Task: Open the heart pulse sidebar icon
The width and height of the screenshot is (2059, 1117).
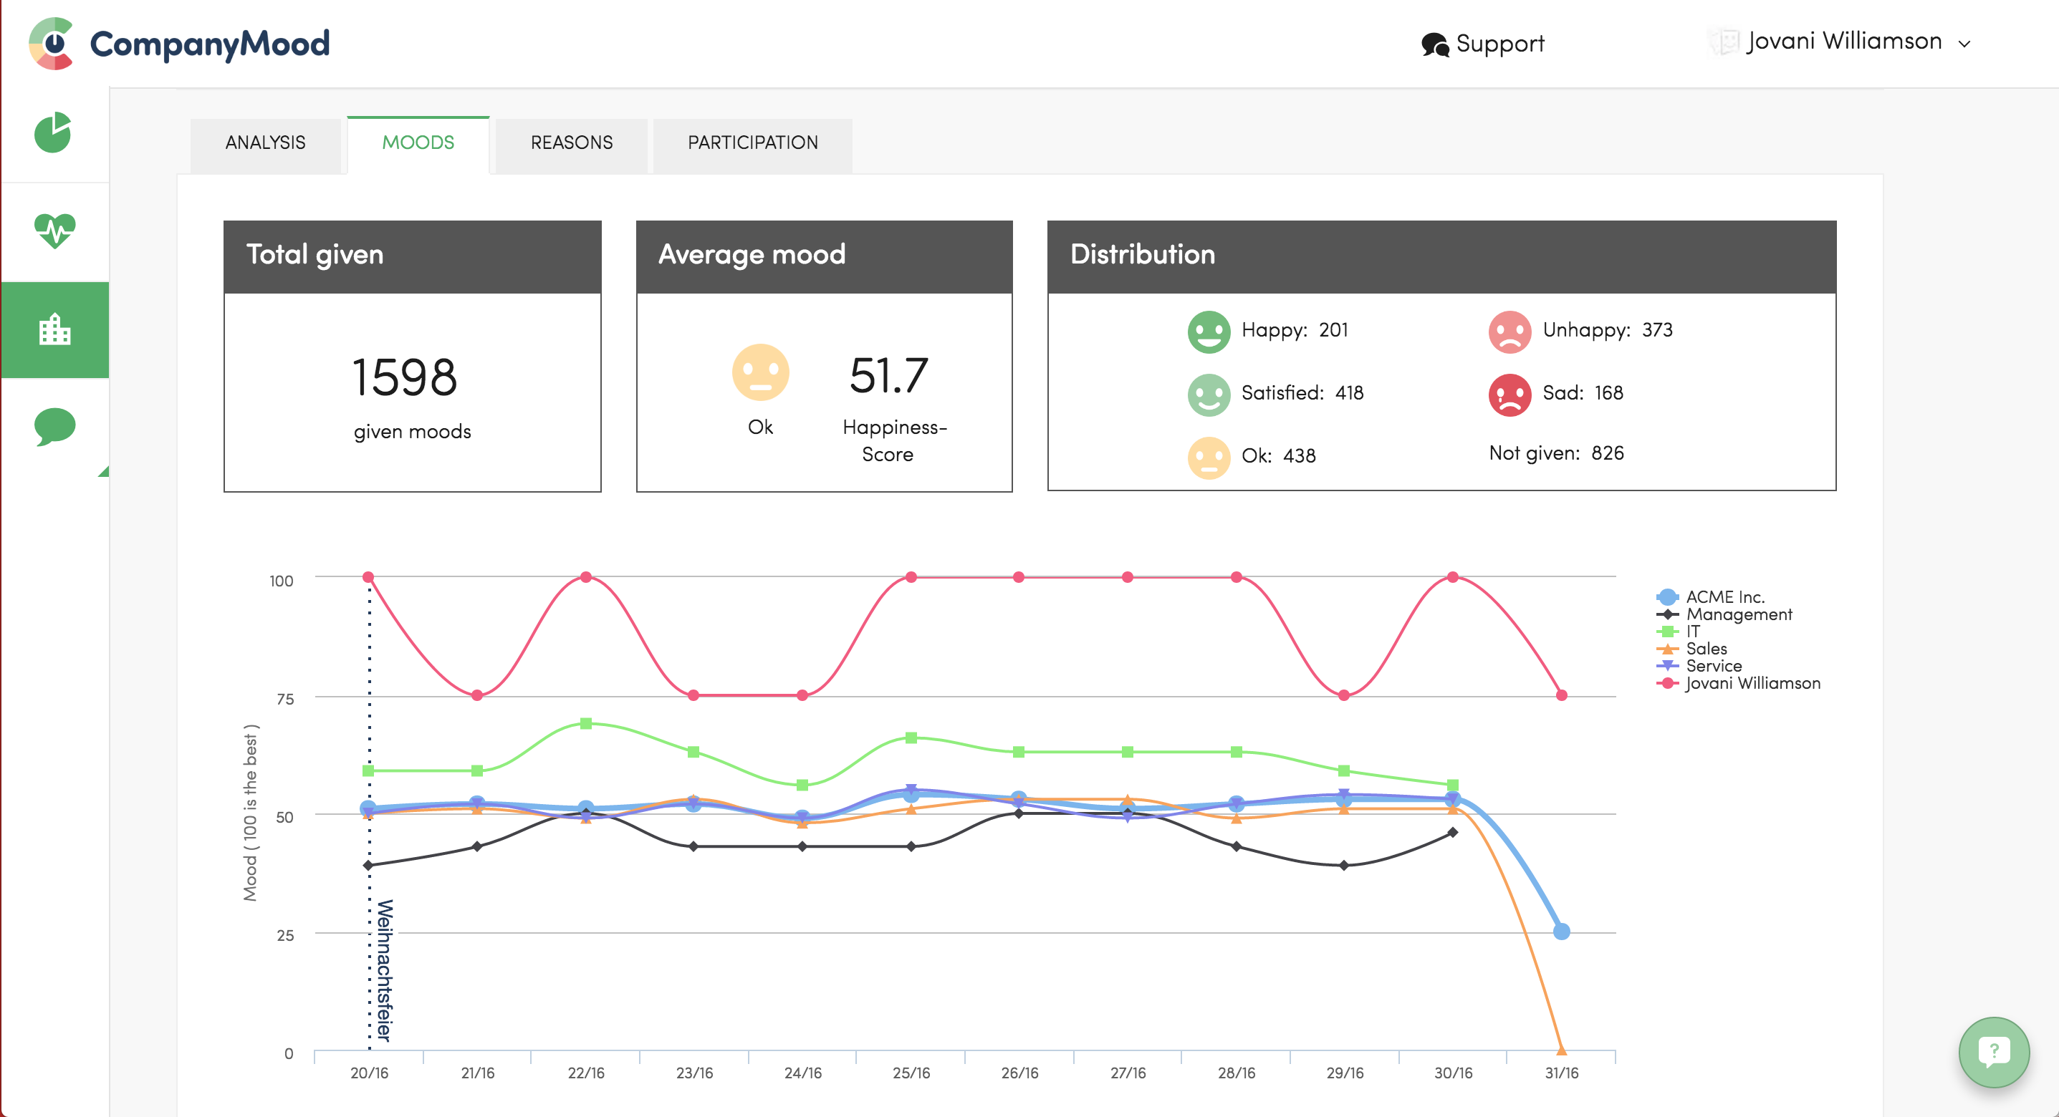Action: tap(54, 231)
